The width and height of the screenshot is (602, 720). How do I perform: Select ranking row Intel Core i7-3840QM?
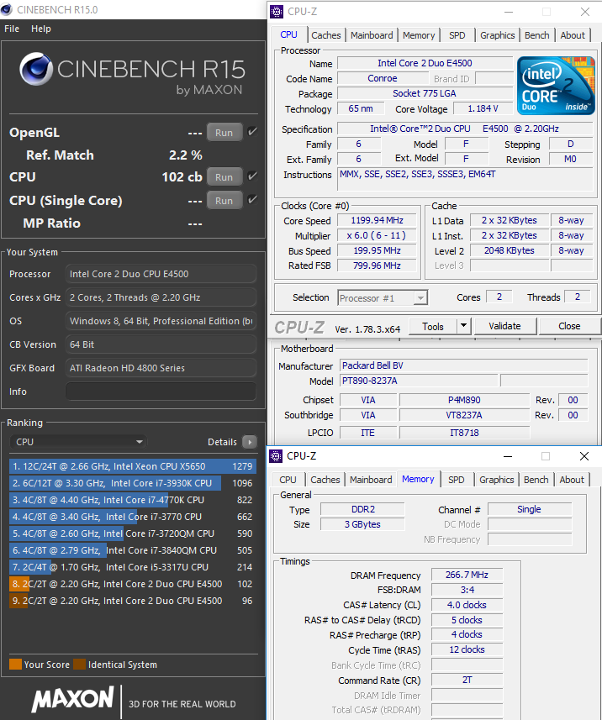coord(132,550)
